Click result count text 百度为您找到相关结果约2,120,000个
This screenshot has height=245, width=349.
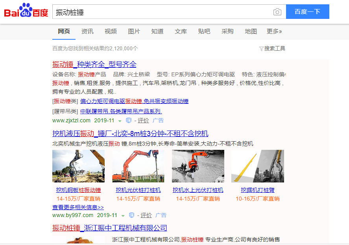[x=95, y=48]
